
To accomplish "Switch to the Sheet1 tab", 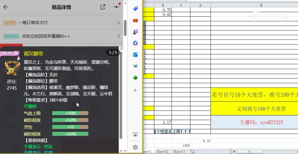I will 148,152.
